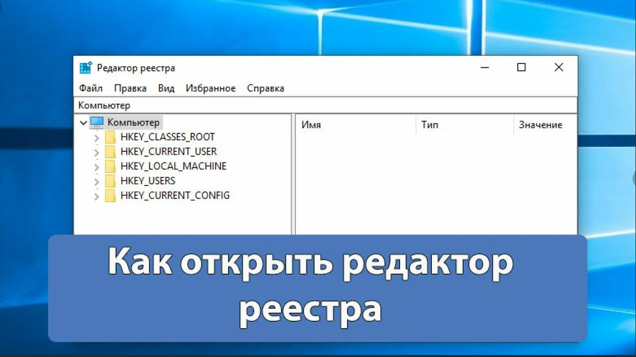Open the Справка menu
Image resolution: width=636 pixels, height=357 pixels.
point(266,88)
